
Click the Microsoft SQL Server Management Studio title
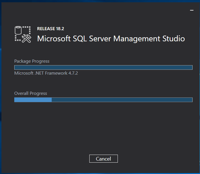coord(111,39)
